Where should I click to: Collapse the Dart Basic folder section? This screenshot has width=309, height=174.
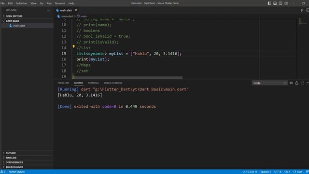[x=28, y=21]
